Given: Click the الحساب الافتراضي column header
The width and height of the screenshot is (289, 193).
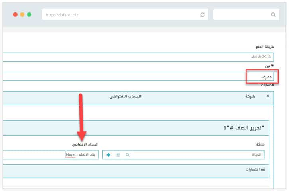Looking at the screenshot, I should tap(125, 97).
